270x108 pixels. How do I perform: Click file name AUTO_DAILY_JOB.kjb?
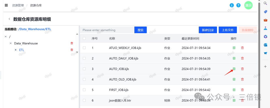click(124, 58)
